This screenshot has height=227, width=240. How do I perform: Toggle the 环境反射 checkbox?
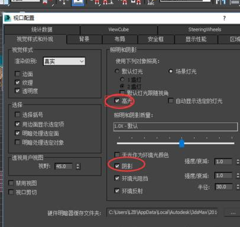117,190
